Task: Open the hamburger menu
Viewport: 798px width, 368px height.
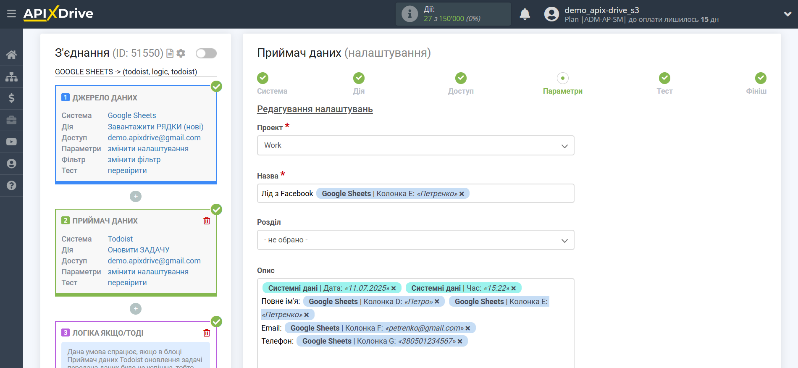Action: point(11,14)
